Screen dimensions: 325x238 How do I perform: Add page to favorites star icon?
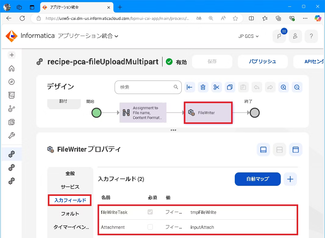point(235,18)
